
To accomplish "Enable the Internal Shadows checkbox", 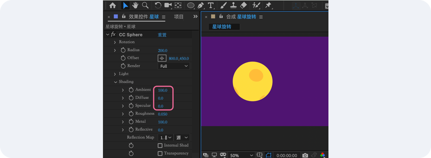I will (x=160, y=145).
